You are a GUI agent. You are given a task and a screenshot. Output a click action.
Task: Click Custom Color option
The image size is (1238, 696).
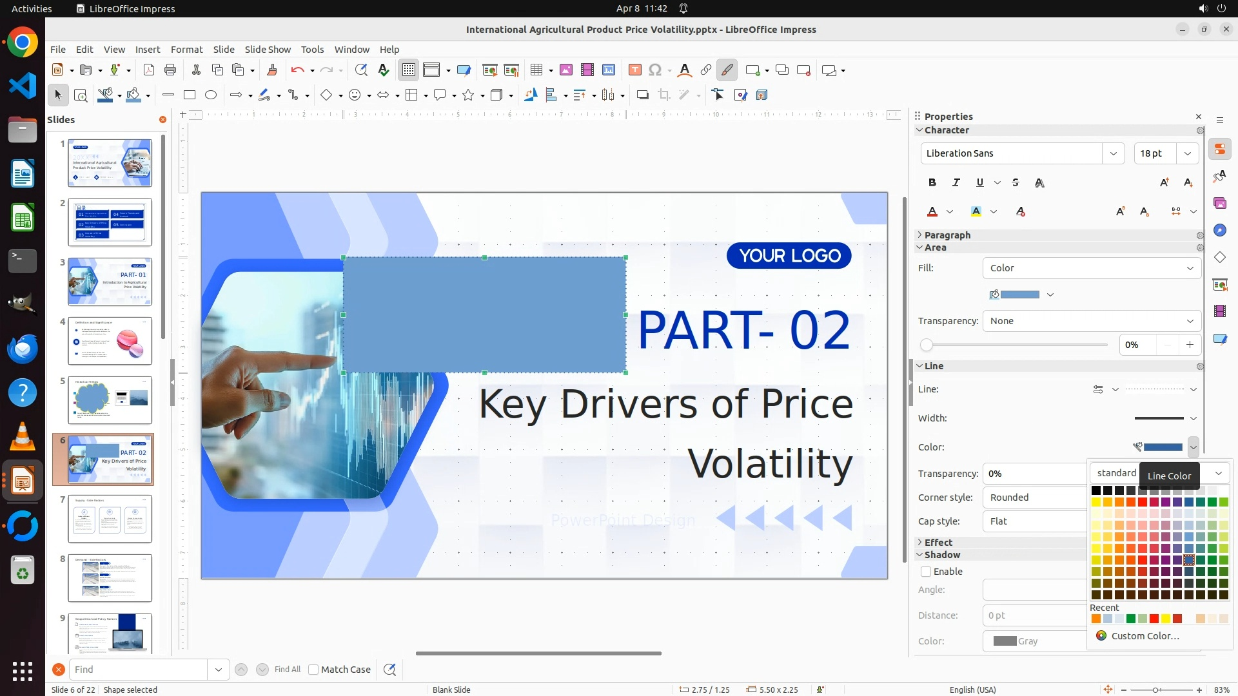[x=1145, y=636]
